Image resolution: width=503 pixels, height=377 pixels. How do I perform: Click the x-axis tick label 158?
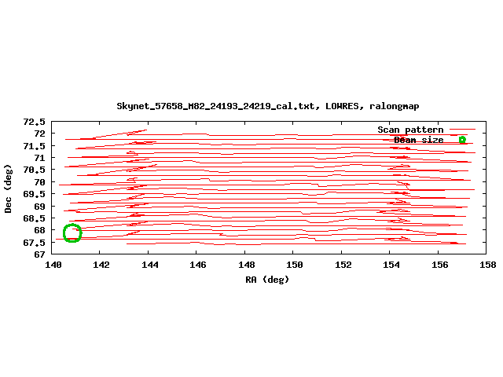[487, 265]
